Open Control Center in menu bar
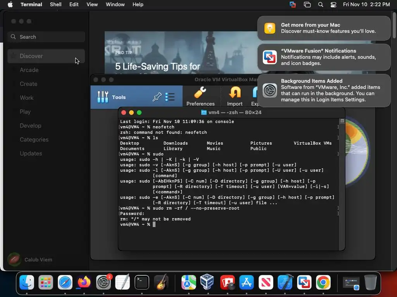Viewport: 397px width, 297px height. [x=333, y=5]
